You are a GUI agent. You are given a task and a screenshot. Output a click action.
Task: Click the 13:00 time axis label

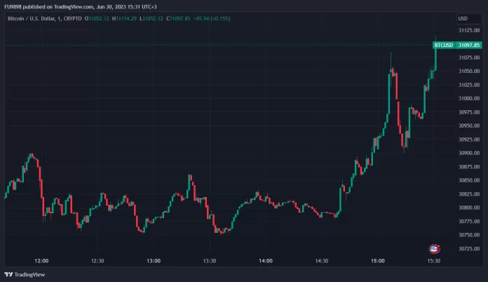[x=154, y=261]
